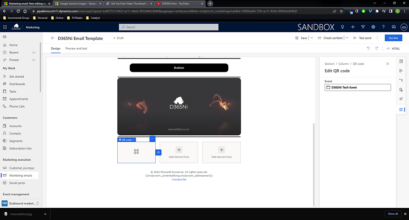The image size is (409, 220).
Task: Open Home in the site map
Action: 13,45
